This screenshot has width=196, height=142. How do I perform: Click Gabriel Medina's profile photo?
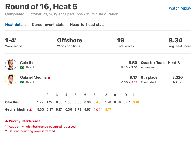11,80
